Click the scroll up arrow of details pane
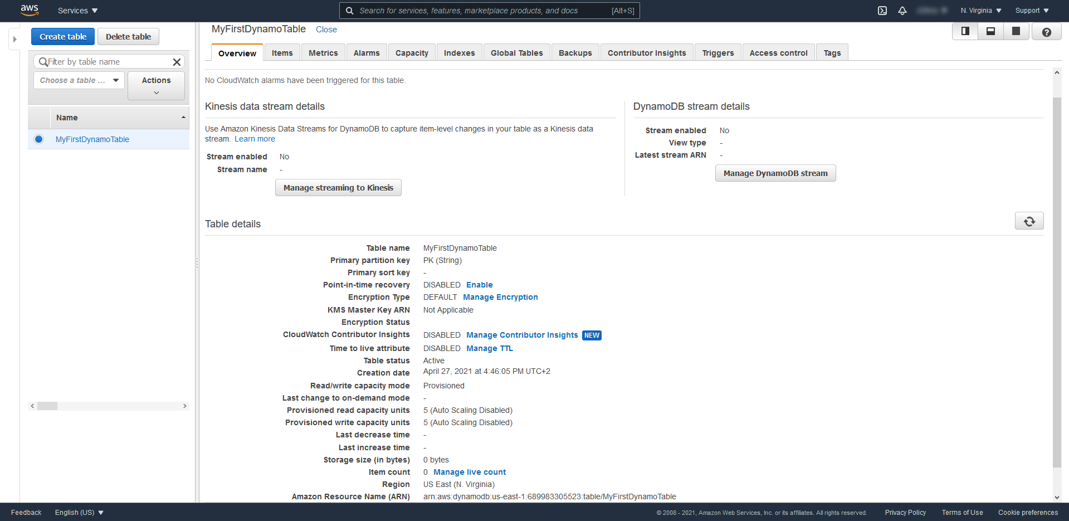The width and height of the screenshot is (1069, 521). click(1057, 72)
